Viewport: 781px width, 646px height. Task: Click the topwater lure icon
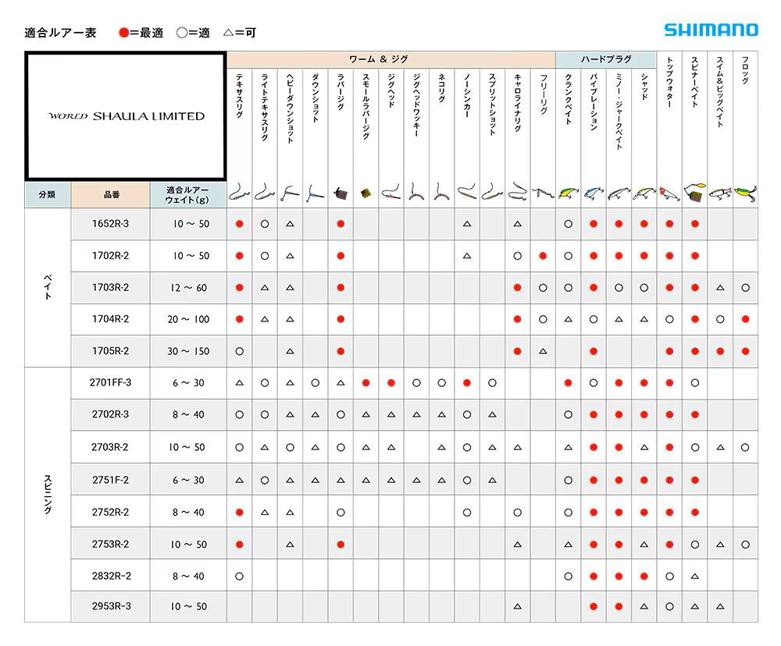pos(669,192)
